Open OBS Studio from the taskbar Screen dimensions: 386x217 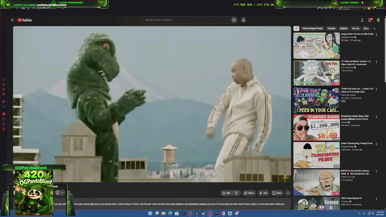[190, 213]
